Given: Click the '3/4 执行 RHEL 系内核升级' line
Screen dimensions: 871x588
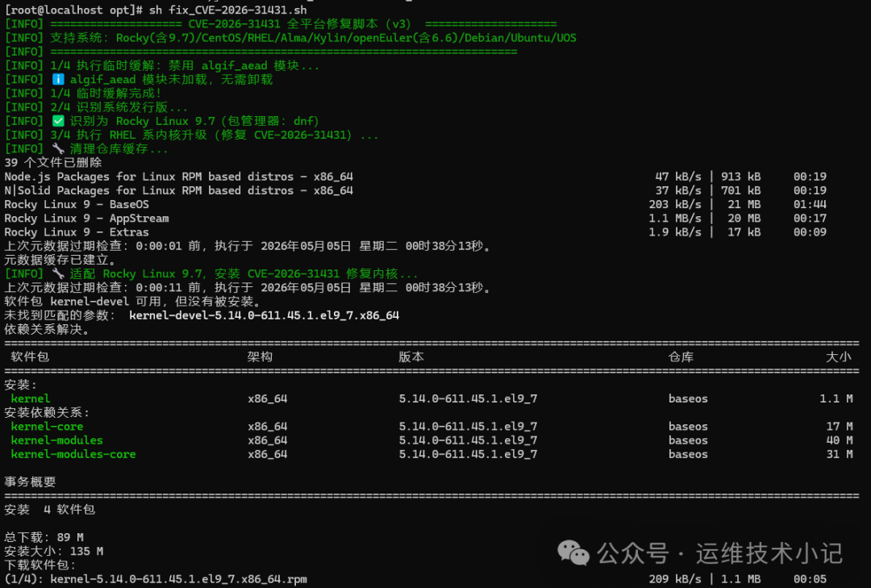Looking at the screenshot, I should (192, 135).
